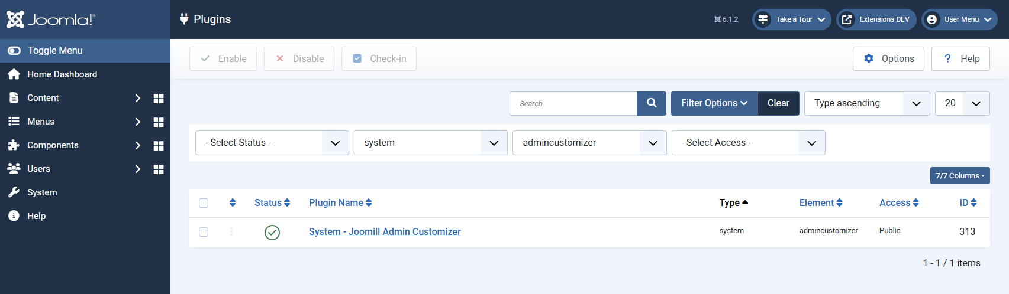
Task: Click the Joomla logo
Action: point(51,19)
